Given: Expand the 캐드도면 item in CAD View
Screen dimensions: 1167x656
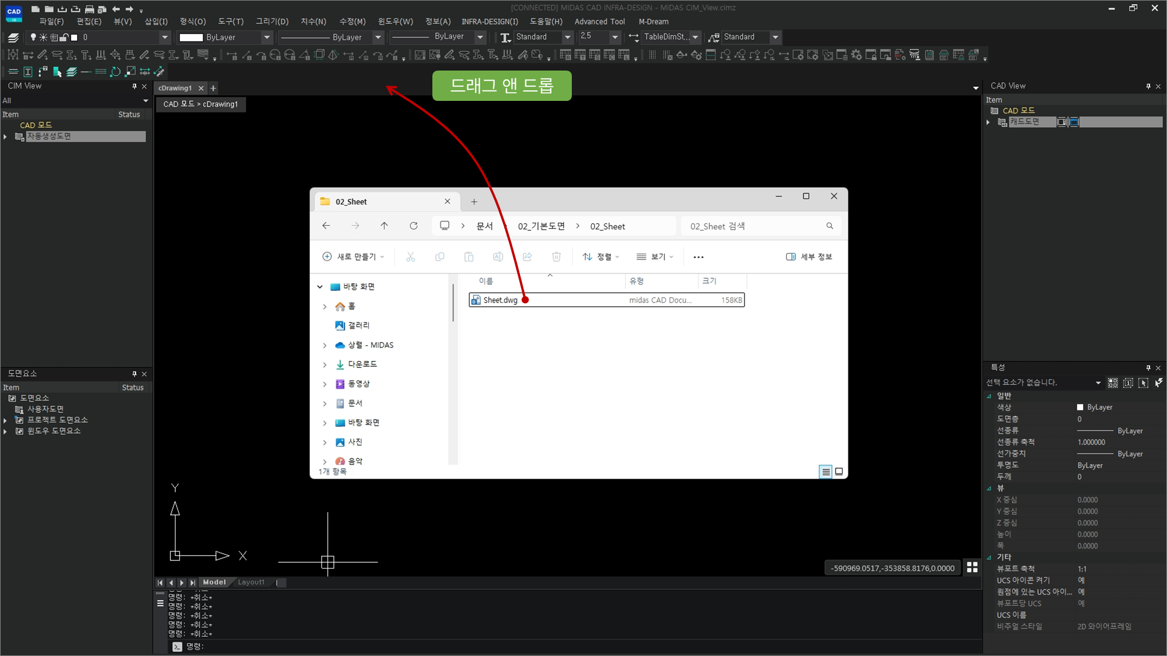Looking at the screenshot, I should (x=988, y=122).
